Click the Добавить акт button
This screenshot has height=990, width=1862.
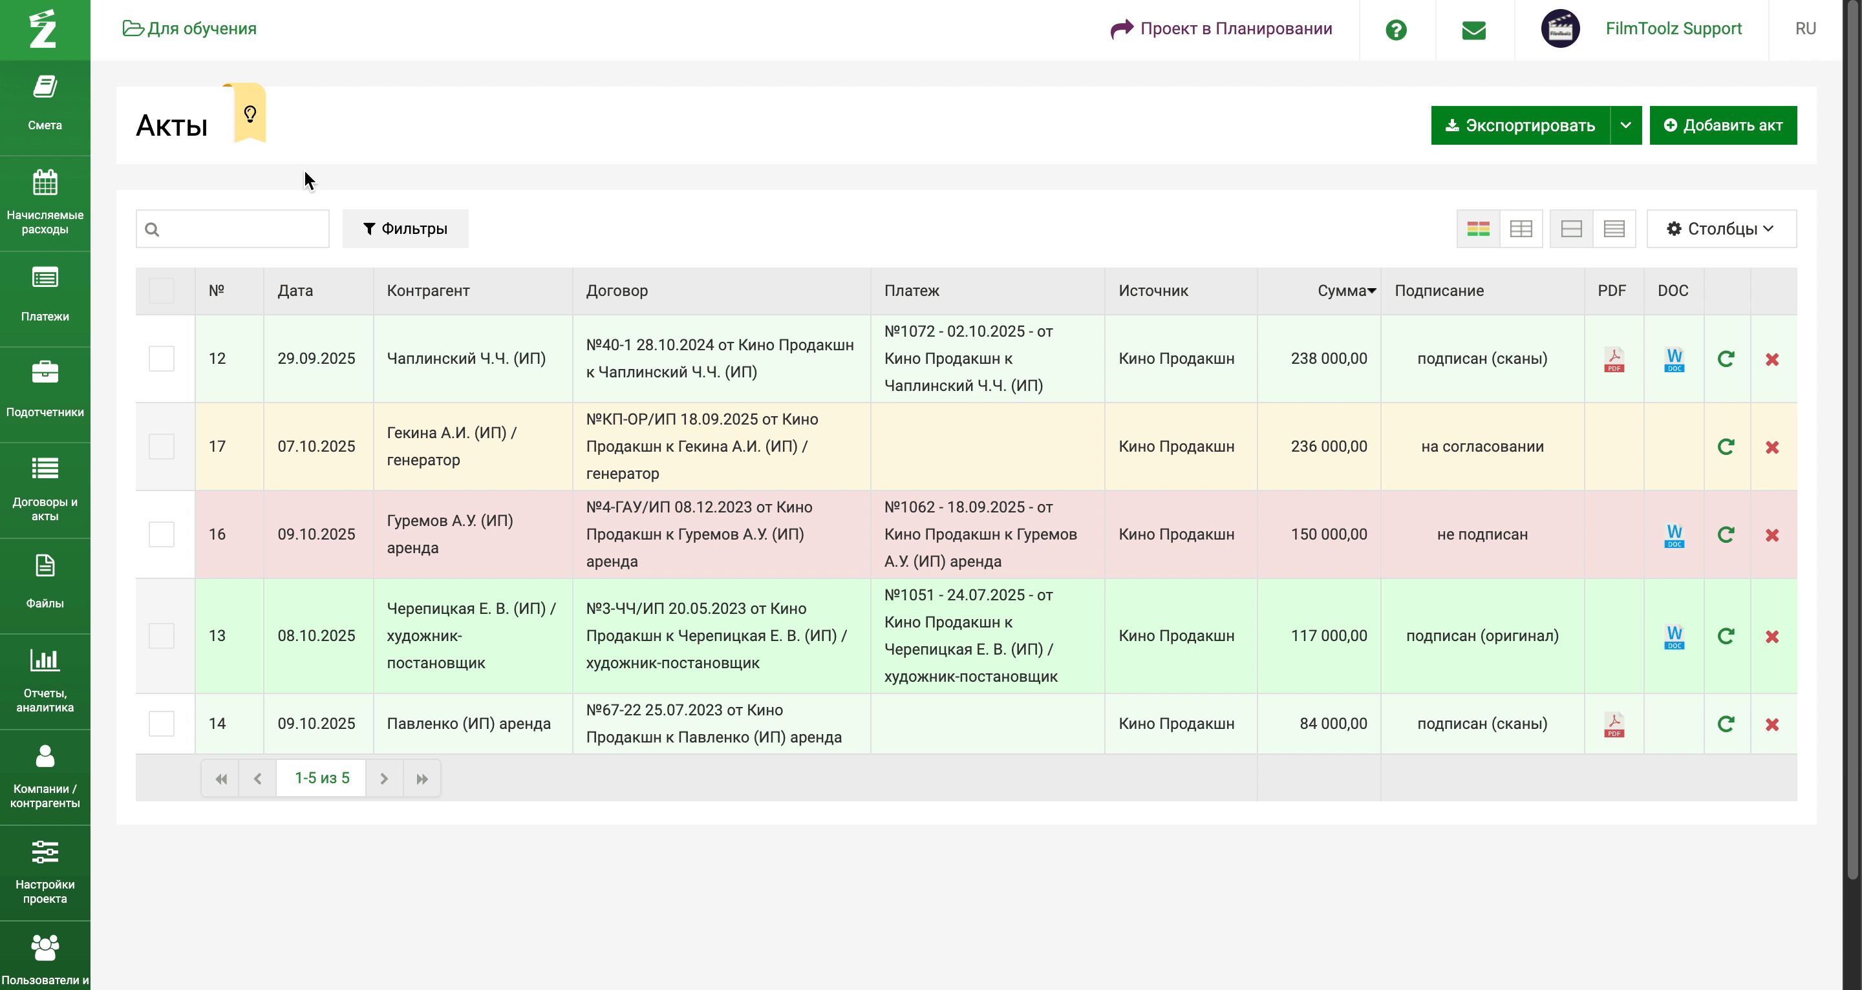tap(1722, 125)
